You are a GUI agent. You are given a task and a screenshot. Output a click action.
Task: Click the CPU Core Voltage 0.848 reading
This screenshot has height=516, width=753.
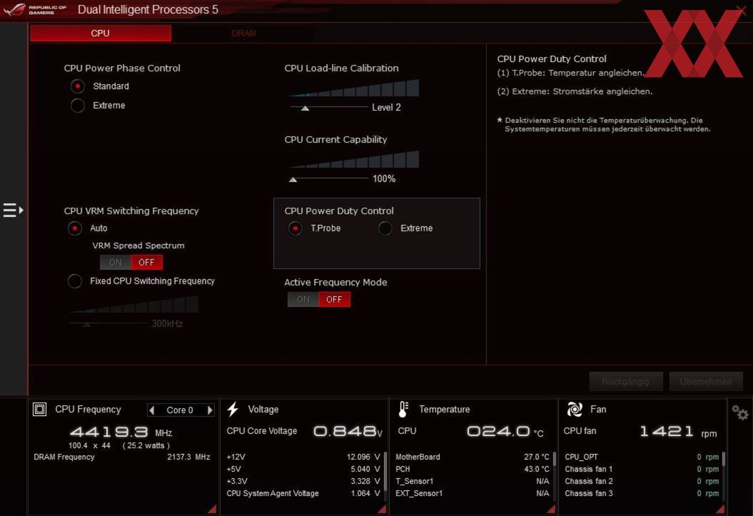point(348,431)
